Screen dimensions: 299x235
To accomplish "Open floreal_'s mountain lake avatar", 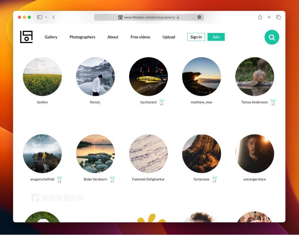I will (95, 77).
